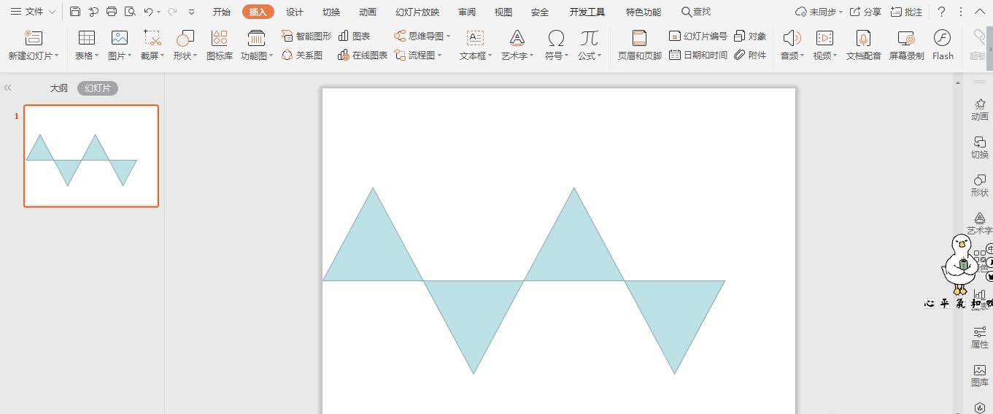Start 屏幕录制 screen recording
Viewport: 993px width, 414px height.
coord(906,45)
